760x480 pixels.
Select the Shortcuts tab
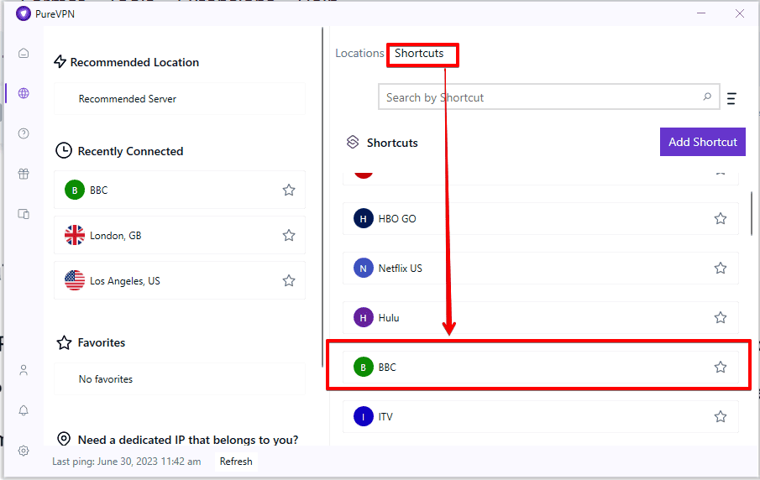[x=419, y=53]
